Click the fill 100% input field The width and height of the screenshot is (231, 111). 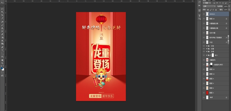point(226,10)
